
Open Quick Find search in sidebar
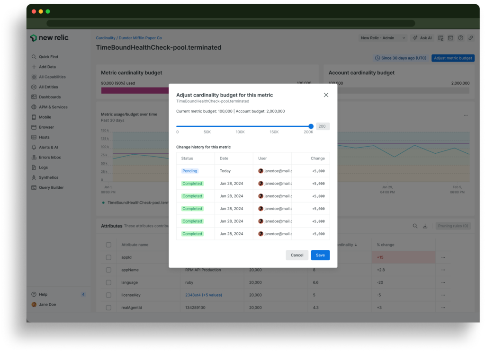45,57
